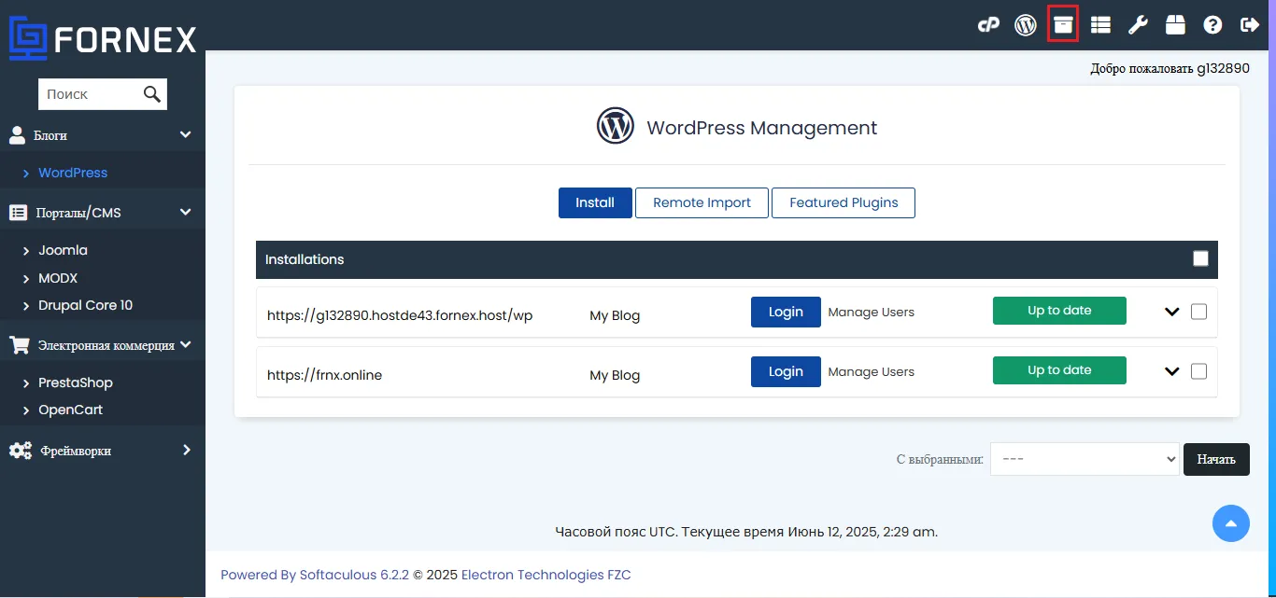Viewport: 1276px width, 598px height.
Task: Click the Installations header label
Action: (x=305, y=259)
